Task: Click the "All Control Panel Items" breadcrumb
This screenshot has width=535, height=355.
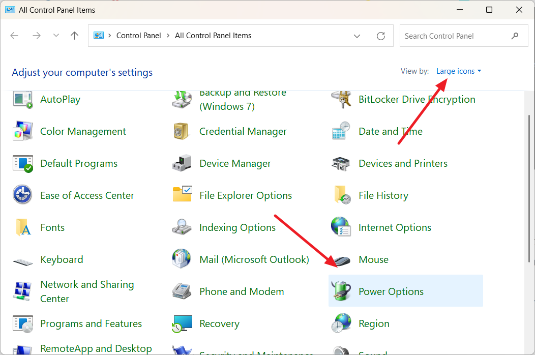Action: [x=213, y=36]
